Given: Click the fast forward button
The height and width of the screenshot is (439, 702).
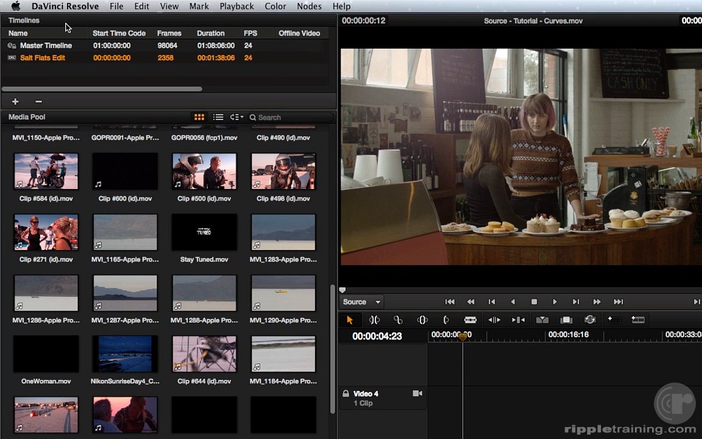Looking at the screenshot, I should pyautogui.click(x=597, y=302).
